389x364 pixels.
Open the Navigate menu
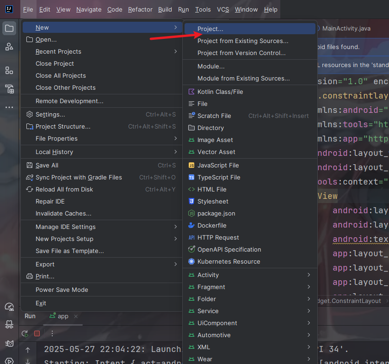click(89, 9)
